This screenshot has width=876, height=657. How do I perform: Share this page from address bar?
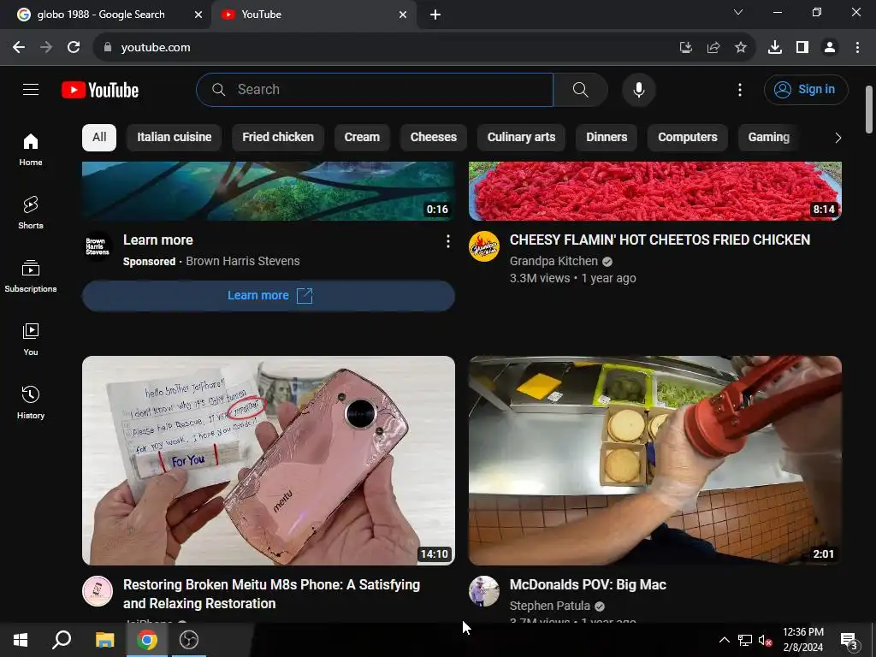(713, 48)
